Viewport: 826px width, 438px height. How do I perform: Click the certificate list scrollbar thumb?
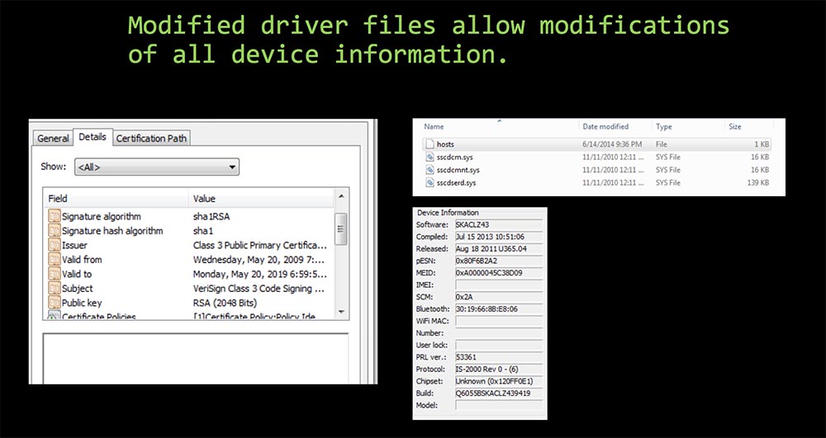341,228
